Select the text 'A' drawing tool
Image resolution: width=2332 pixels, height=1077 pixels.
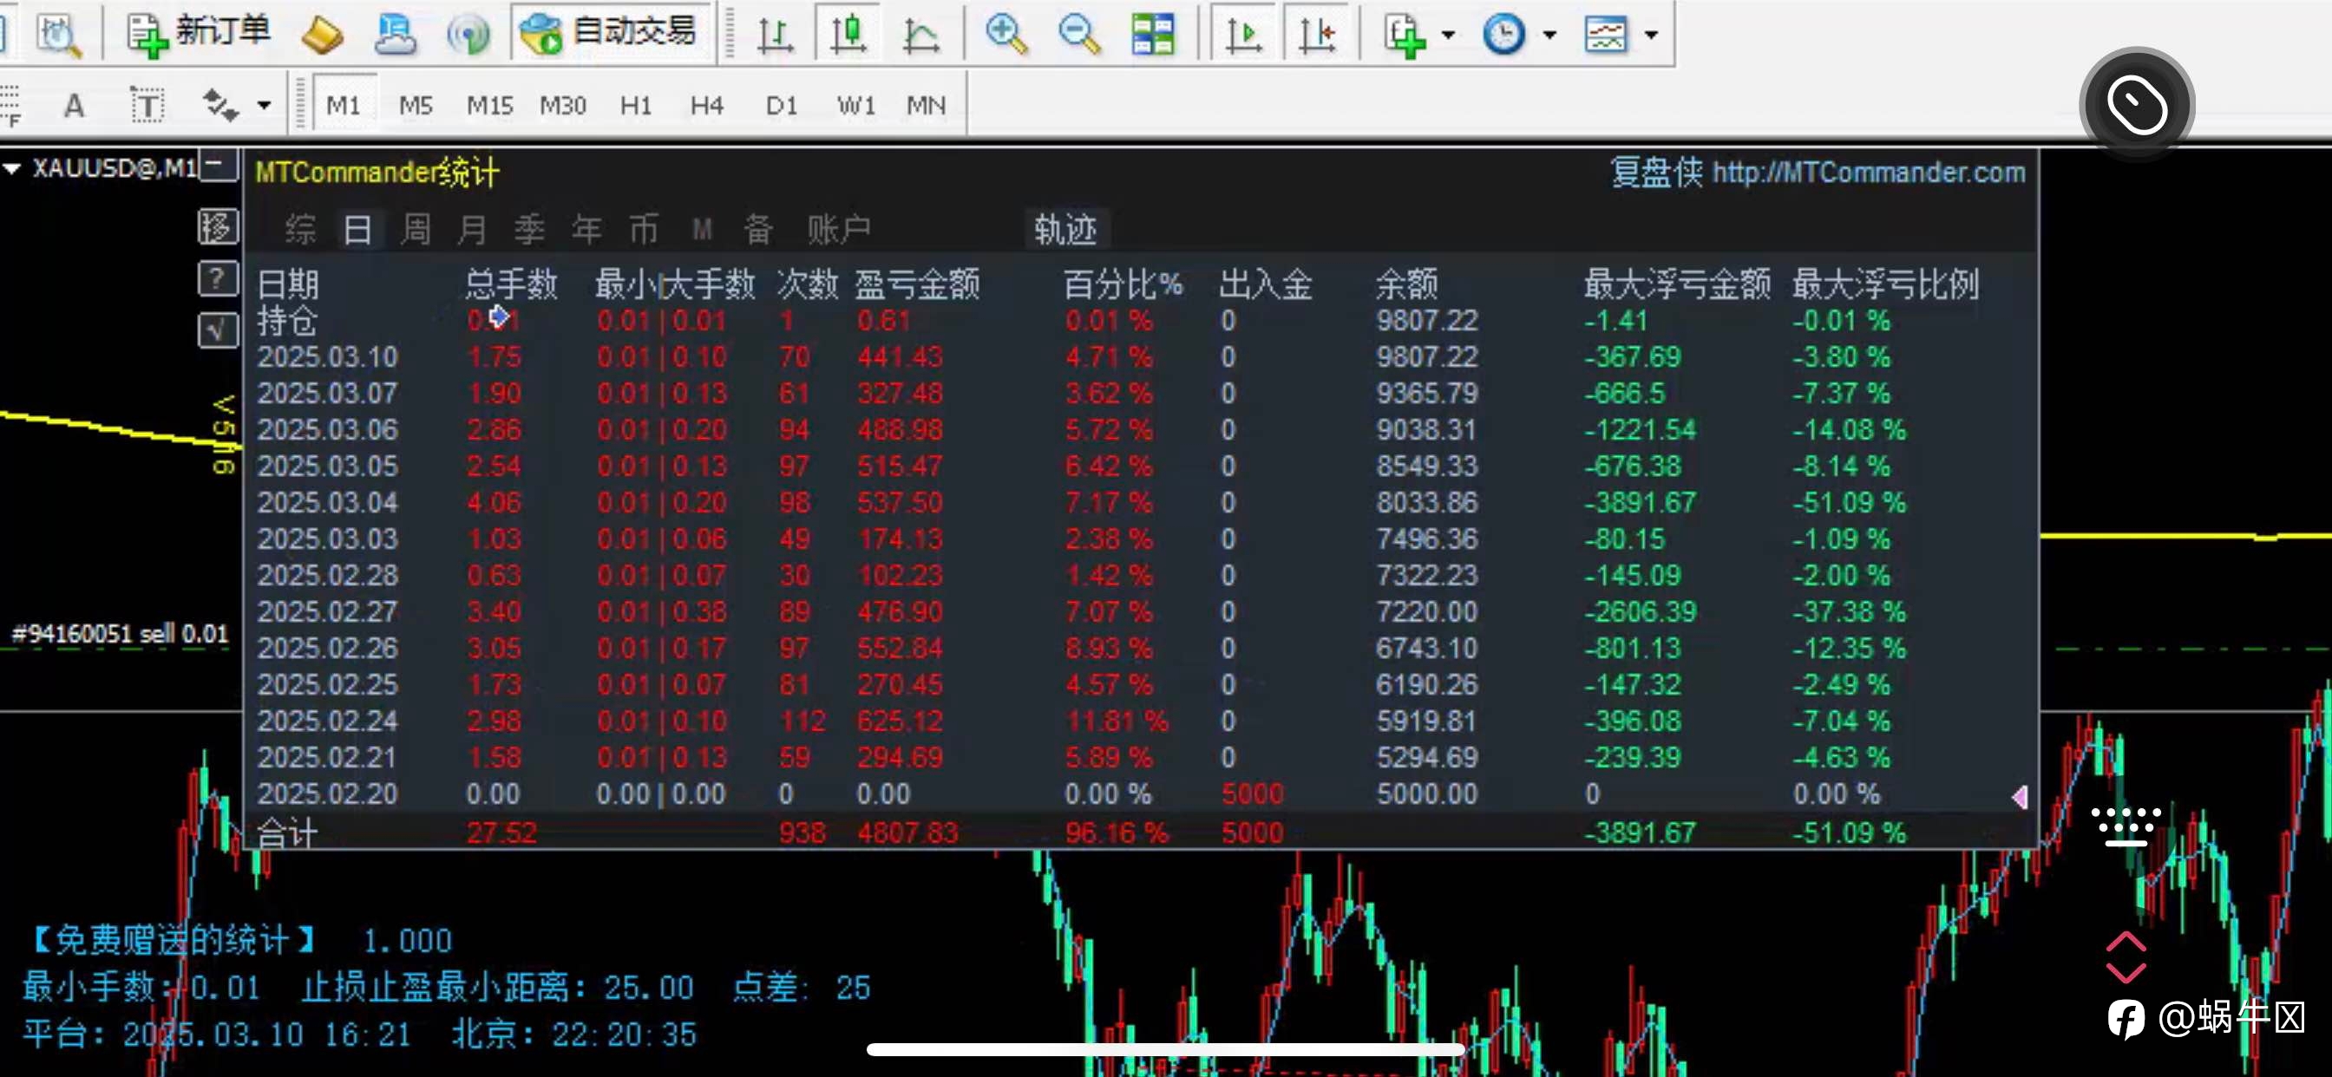point(75,106)
